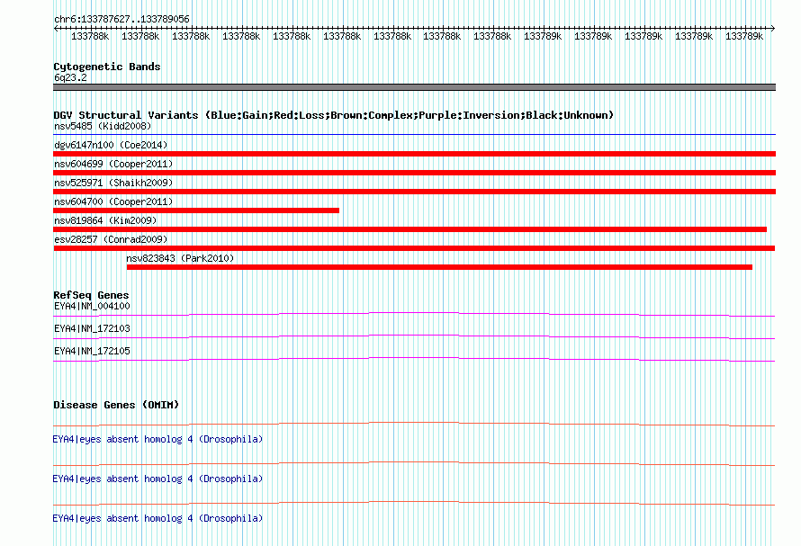Click the orange line above third EYA4 OMIM entry
This screenshot has width=801, height=546.
(x=414, y=504)
